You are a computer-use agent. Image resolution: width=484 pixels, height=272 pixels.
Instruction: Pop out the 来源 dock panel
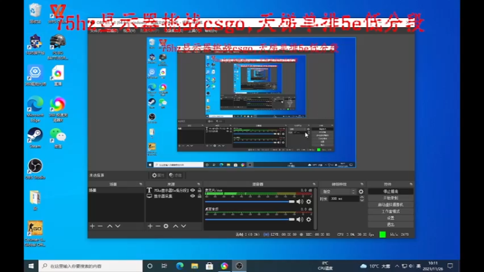pos(198,184)
